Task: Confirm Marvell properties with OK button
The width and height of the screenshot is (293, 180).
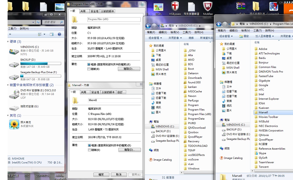Action: [101, 175]
